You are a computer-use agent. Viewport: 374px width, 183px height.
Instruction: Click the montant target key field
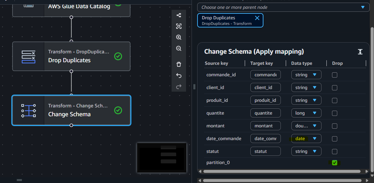pyautogui.click(x=265, y=126)
